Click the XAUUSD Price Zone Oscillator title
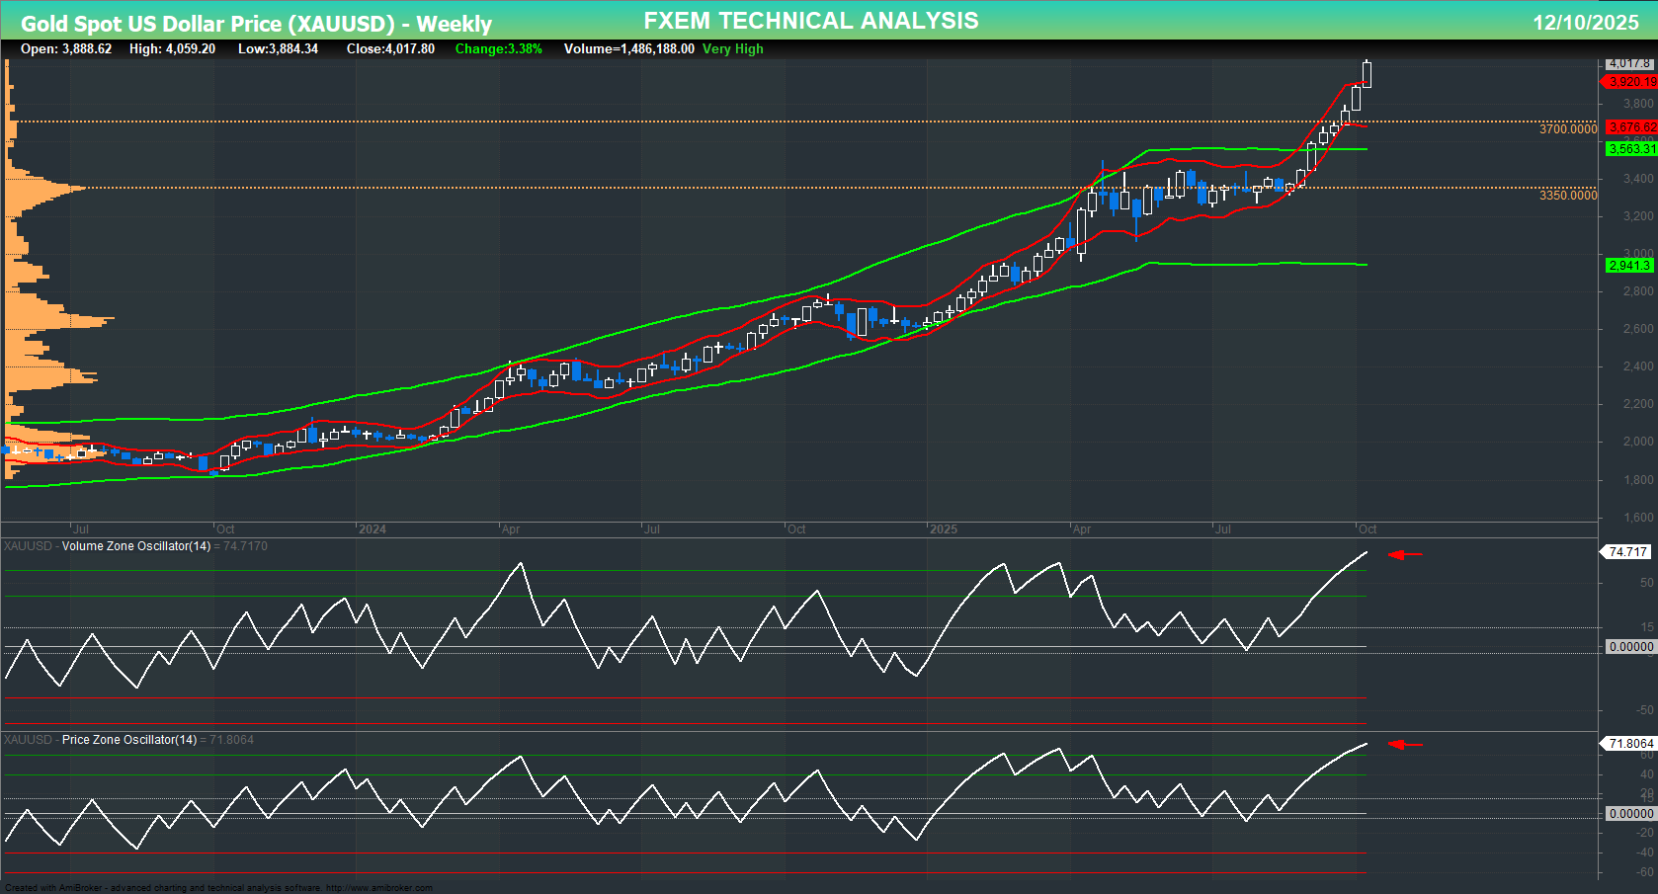This screenshot has width=1658, height=894. (x=106, y=739)
